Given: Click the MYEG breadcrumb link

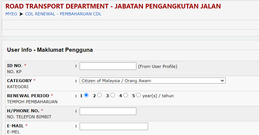Looking at the screenshot, I should click(11, 14).
